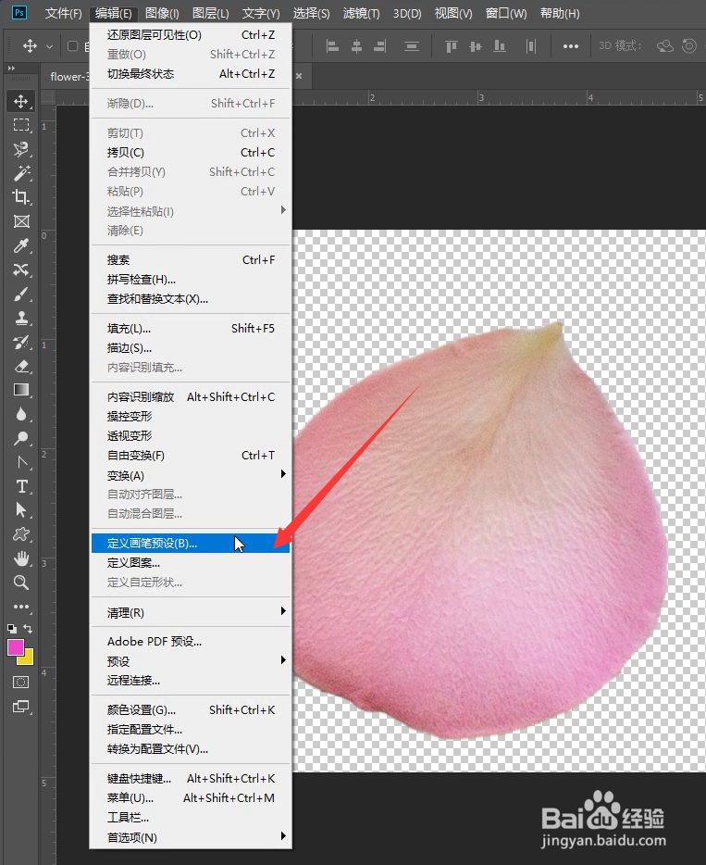Select the Horizontal Type tool
The height and width of the screenshot is (865, 706).
pos(21,486)
